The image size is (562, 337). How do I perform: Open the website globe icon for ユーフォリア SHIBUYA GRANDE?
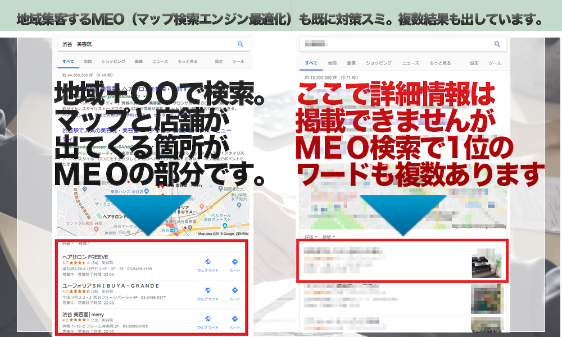tap(208, 290)
